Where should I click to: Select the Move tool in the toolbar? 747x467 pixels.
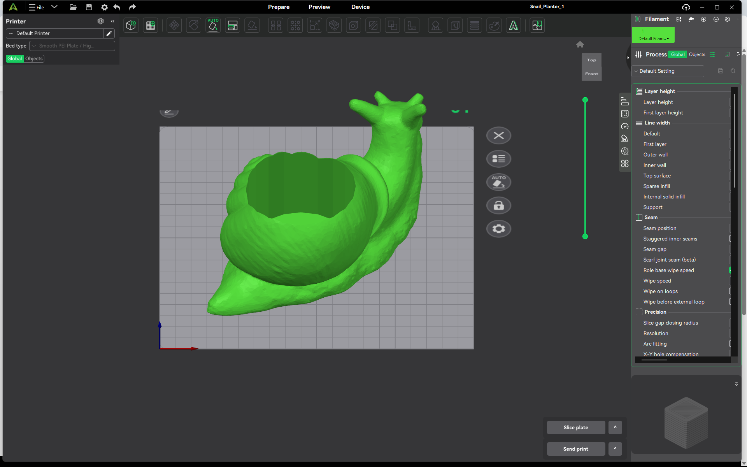[x=174, y=25]
